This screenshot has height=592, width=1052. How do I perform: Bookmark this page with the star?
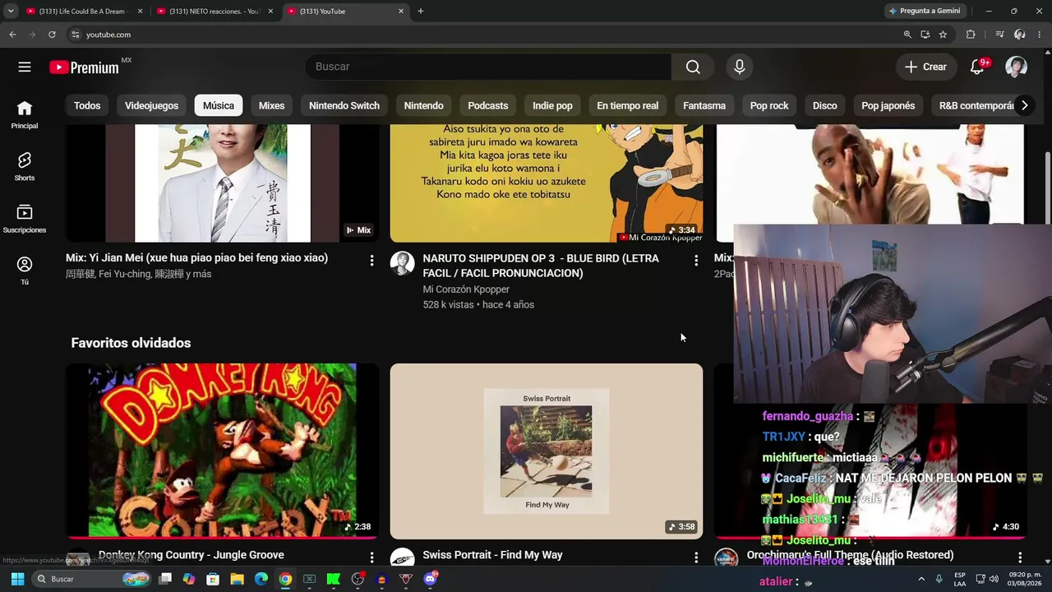(x=943, y=35)
